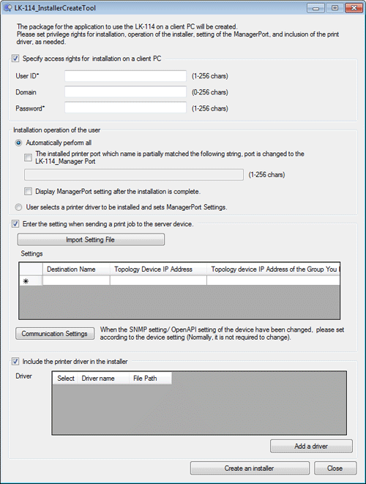The width and height of the screenshot is (366, 484).
Task: Click empty Destination Name cell in new row
Action: pos(76,280)
